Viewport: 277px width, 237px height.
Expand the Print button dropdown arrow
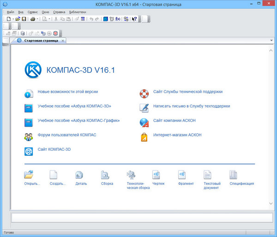pos(38,19)
